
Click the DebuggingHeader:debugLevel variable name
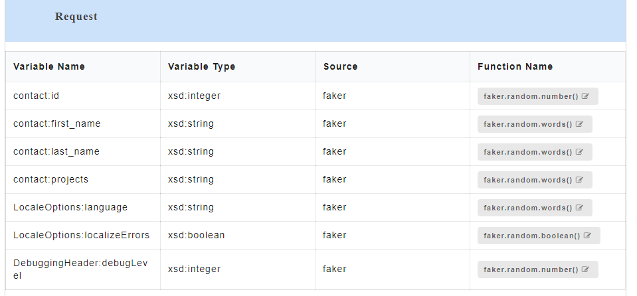pos(80,269)
